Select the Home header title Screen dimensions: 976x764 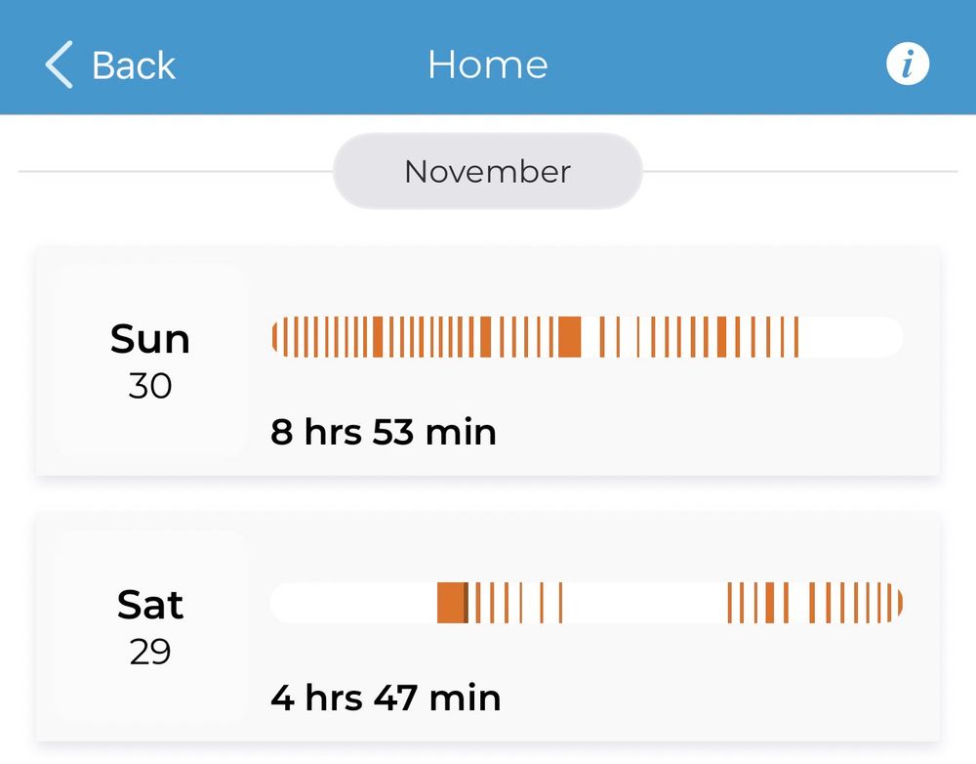[x=487, y=64]
